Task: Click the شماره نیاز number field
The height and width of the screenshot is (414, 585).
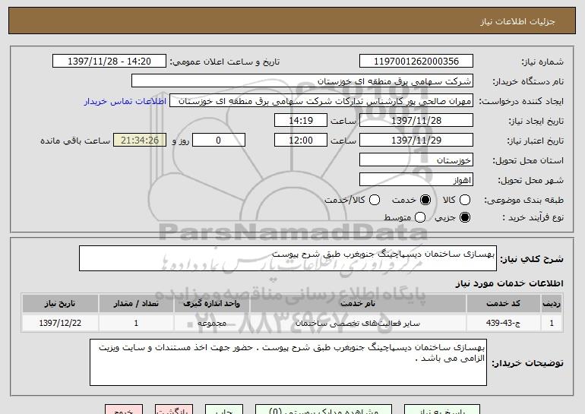Action: (x=415, y=62)
